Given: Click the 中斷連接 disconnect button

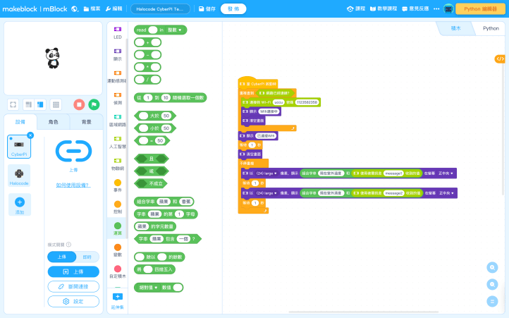Looking at the screenshot, I should (73, 286).
